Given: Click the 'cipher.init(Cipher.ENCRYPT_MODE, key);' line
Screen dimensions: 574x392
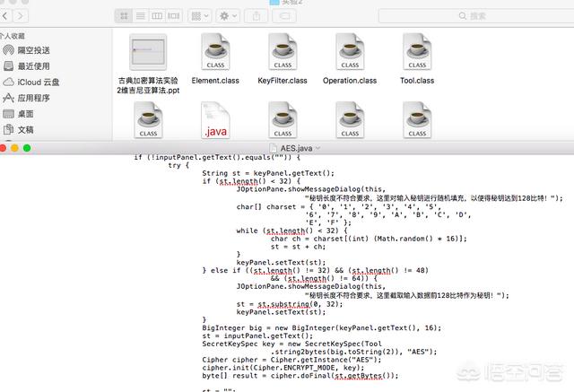Looking at the screenshot, I should tap(283, 368).
